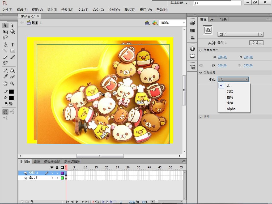This screenshot has width=272, height=204.
Task: Open the Edit Symbols dropdown
Action: pos(155,23)
